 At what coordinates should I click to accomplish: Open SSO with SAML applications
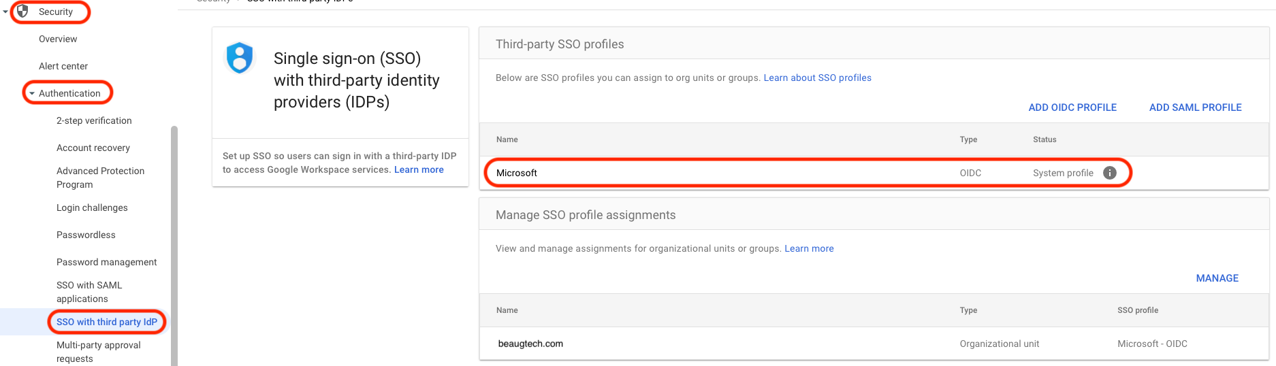[x=89, y=292]
